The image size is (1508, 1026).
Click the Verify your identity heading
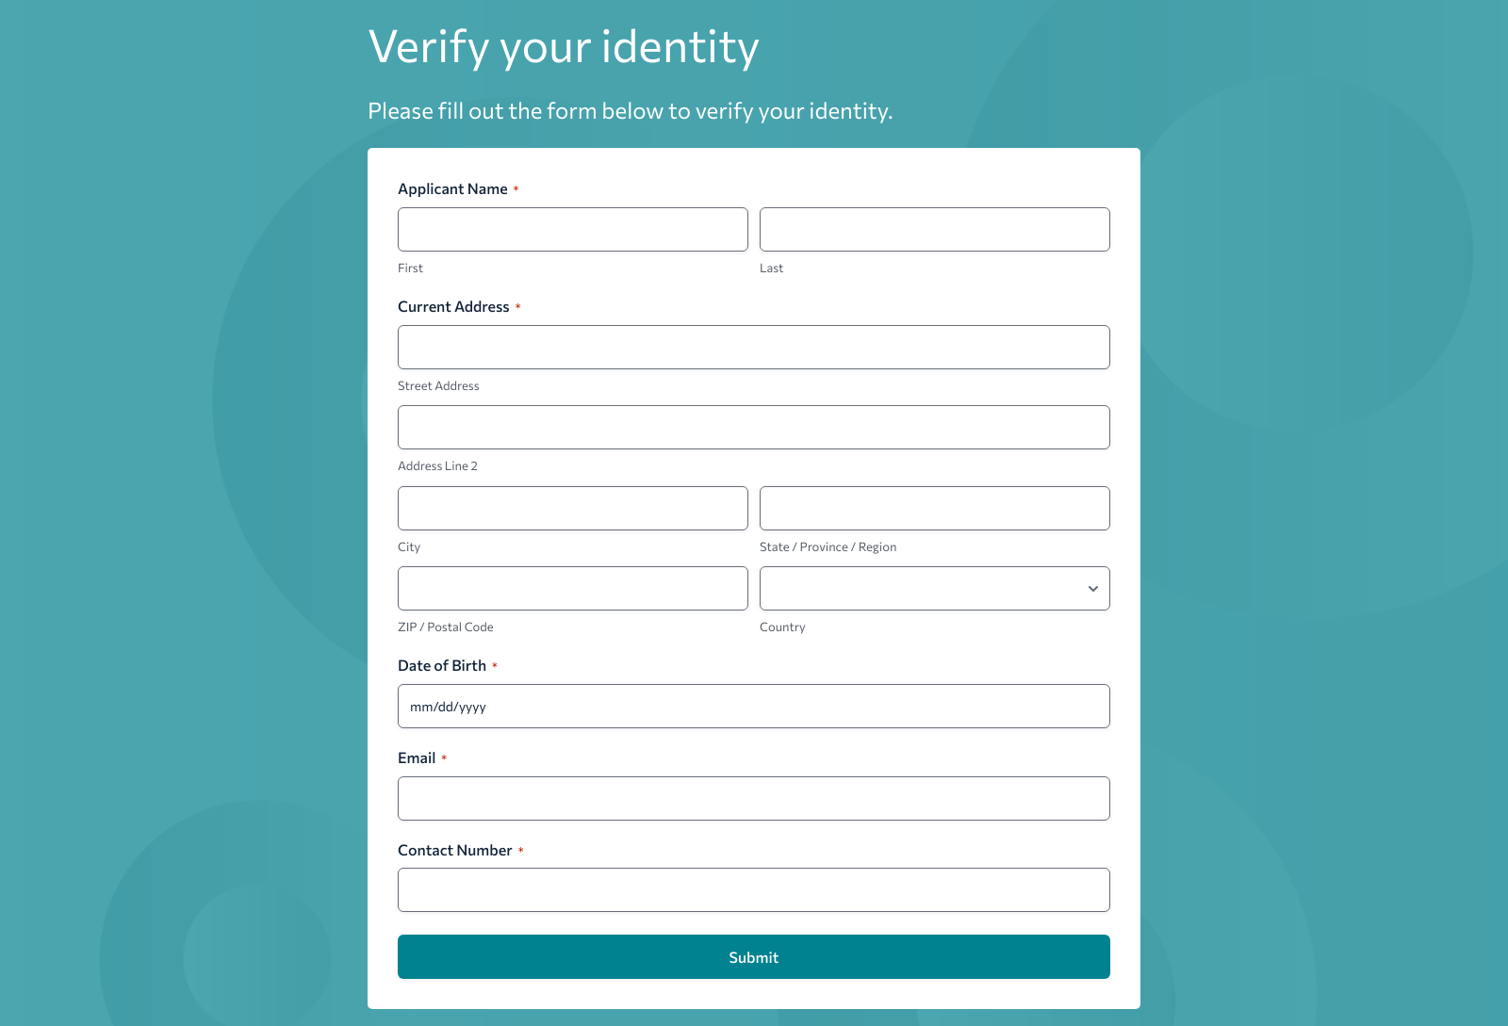[564, 47]
